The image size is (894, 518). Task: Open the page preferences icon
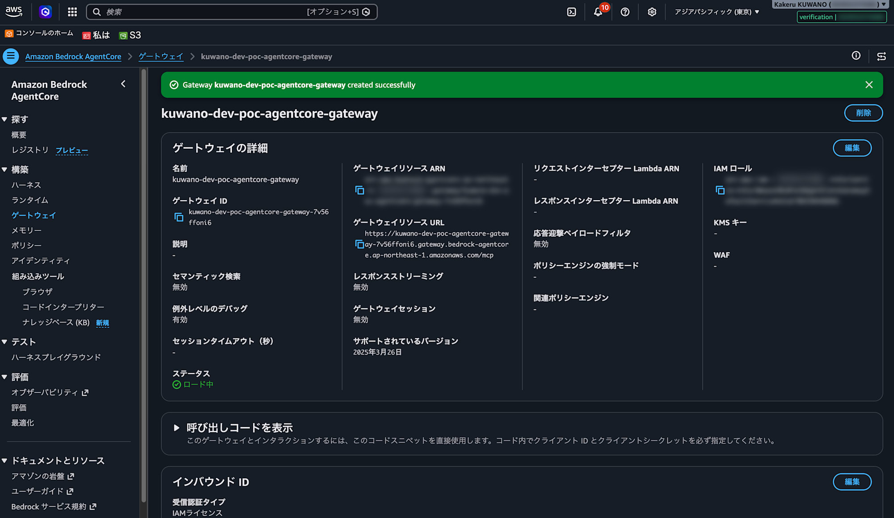(881, 56)
